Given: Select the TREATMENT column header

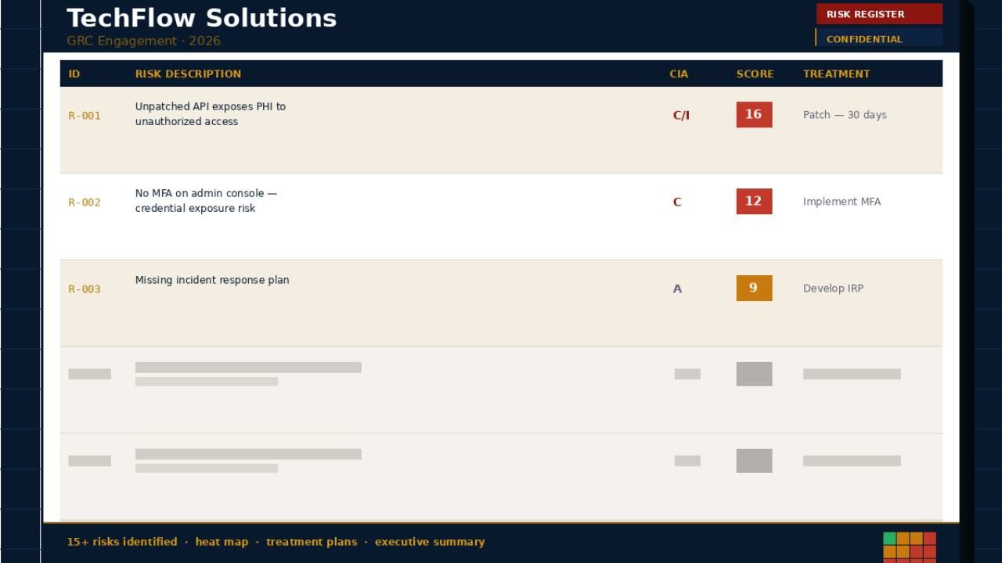Looking at the screenshot, I should tap(836, 74).
